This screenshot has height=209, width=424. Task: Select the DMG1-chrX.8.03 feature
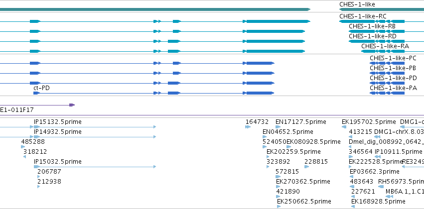[399, 132]
